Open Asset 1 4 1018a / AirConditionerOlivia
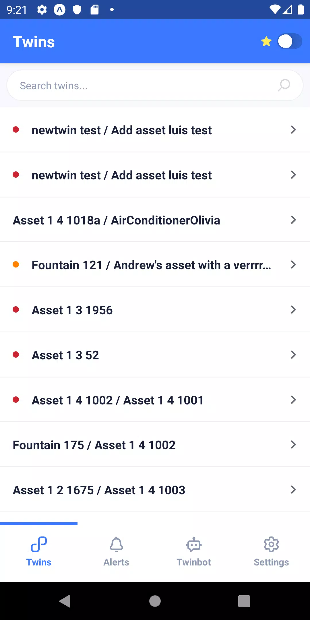310x620 pixels. click(155, 220)
